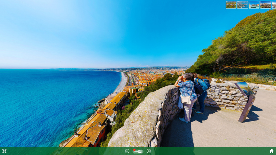The height and width of the screenshot is (155, 276).
Task: Zoom in with the plus icon
Action: coord(149,151)
